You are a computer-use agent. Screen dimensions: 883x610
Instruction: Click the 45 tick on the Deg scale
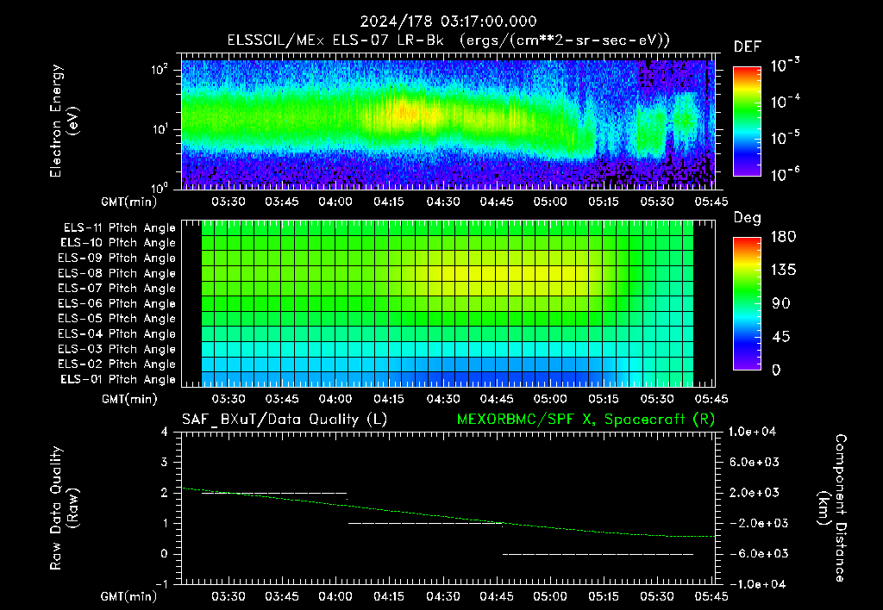point(781,337)
